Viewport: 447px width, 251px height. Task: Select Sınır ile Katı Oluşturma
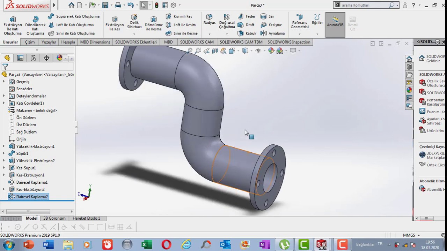click(x=71, y=33)
